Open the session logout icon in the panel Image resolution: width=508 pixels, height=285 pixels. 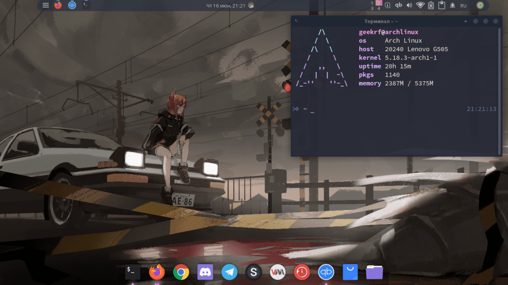pos(480,5)
